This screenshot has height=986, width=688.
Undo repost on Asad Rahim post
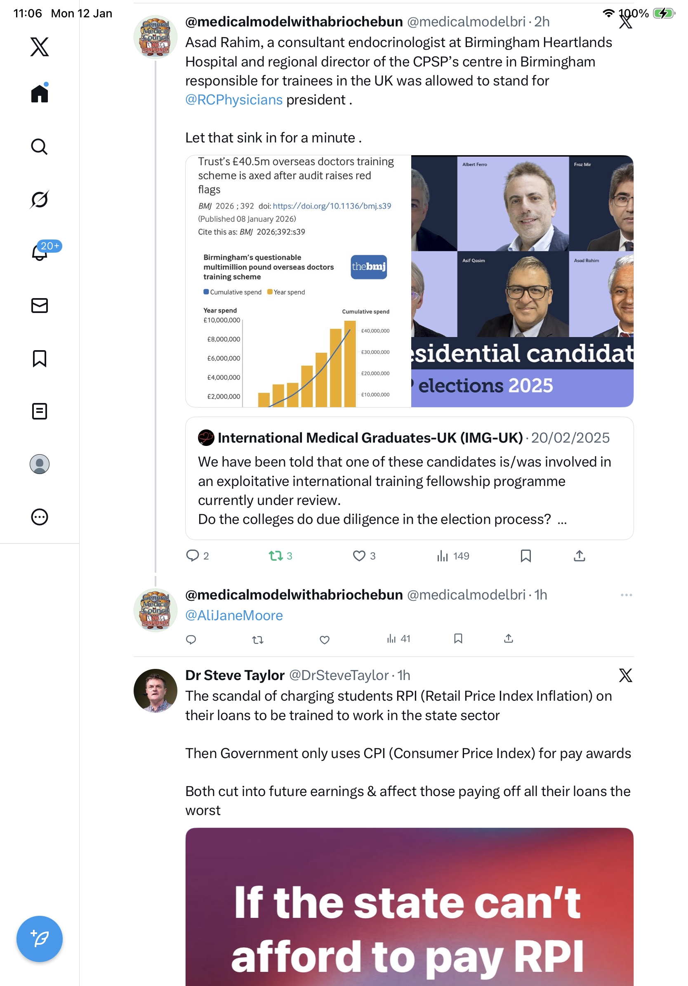pyautogui.click(x=276, y=556)
